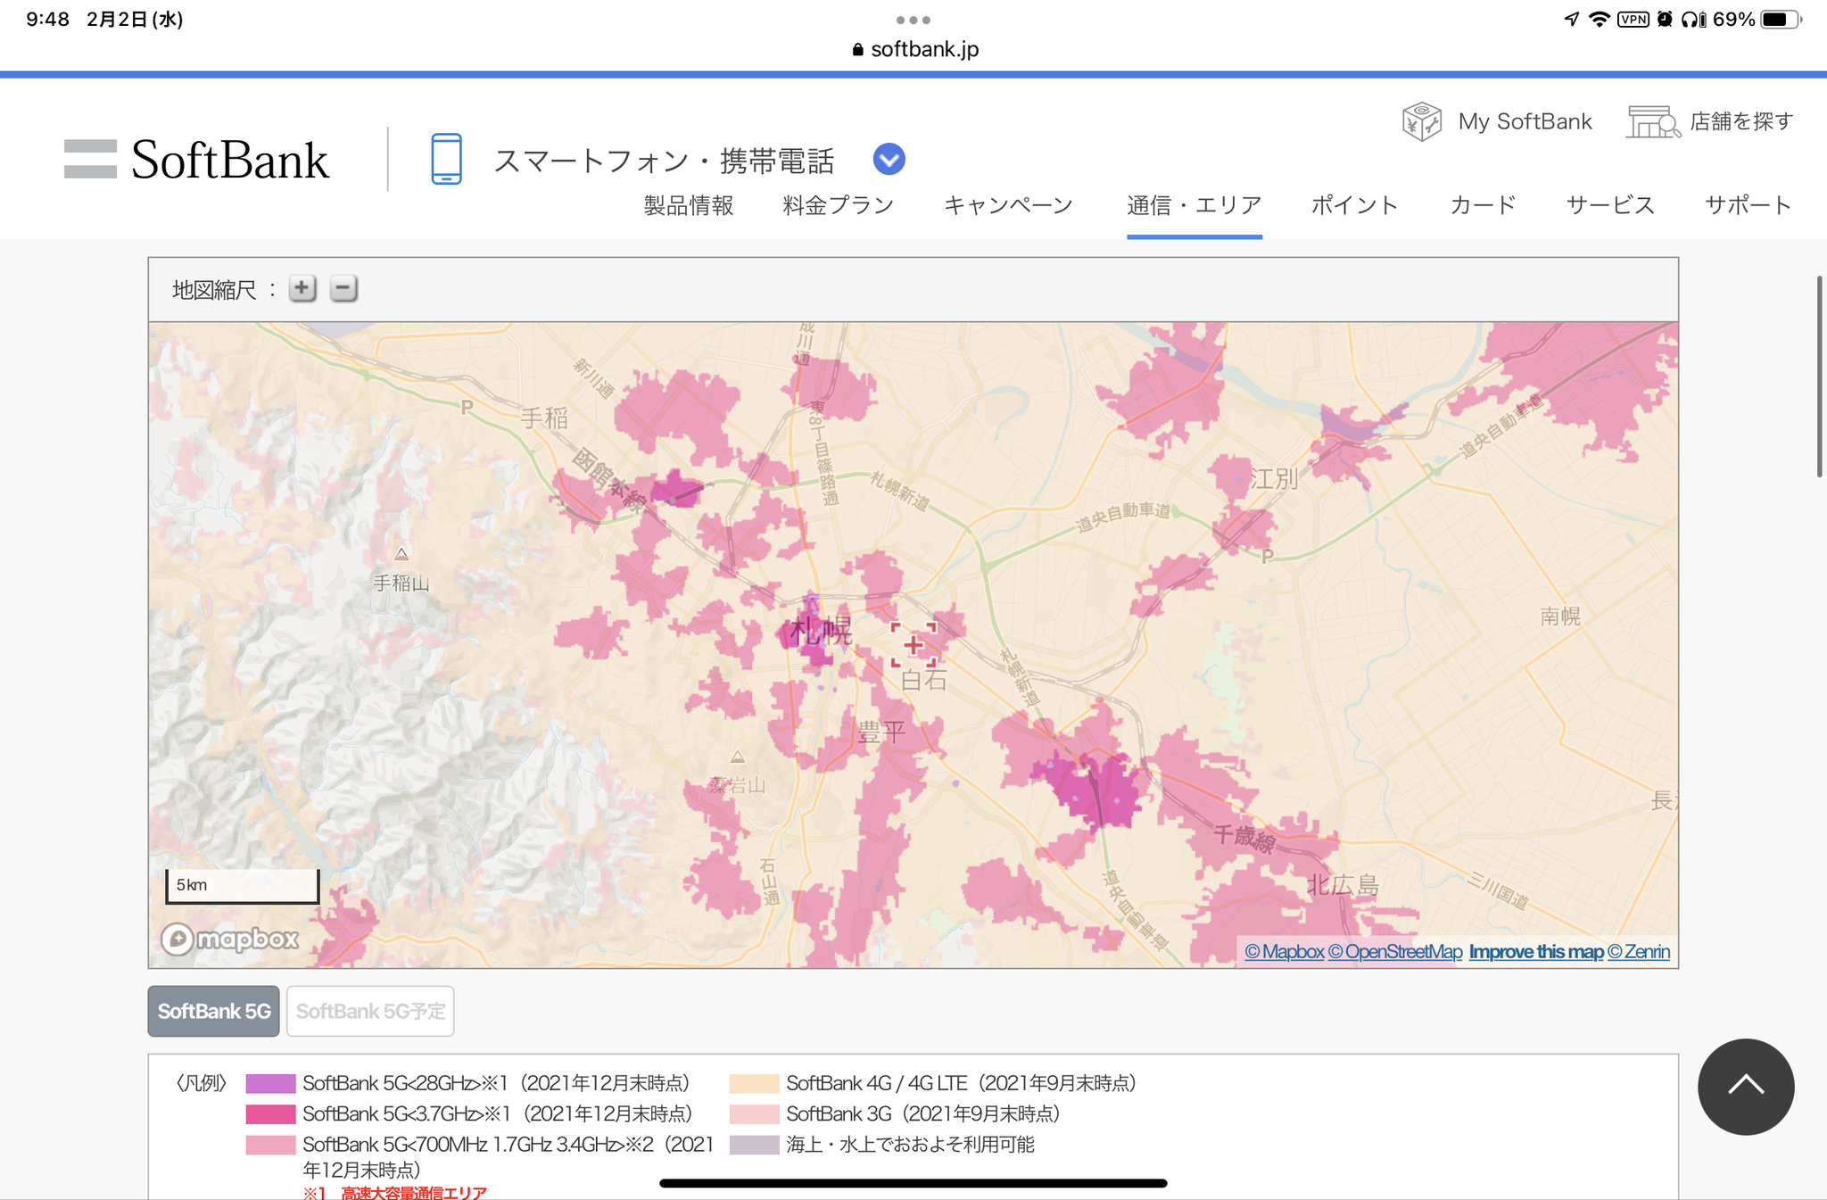Tap the softbank.jp address bar
This screenshot has height=1200, width=1827.
915,49
